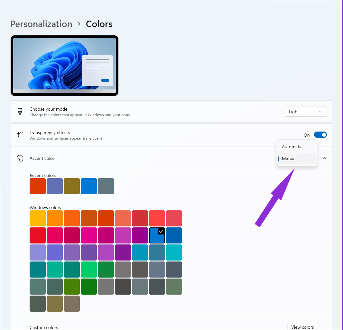Pick the blue recent color swatch
This screenshot has width=343, height=330.
point(89,186)
